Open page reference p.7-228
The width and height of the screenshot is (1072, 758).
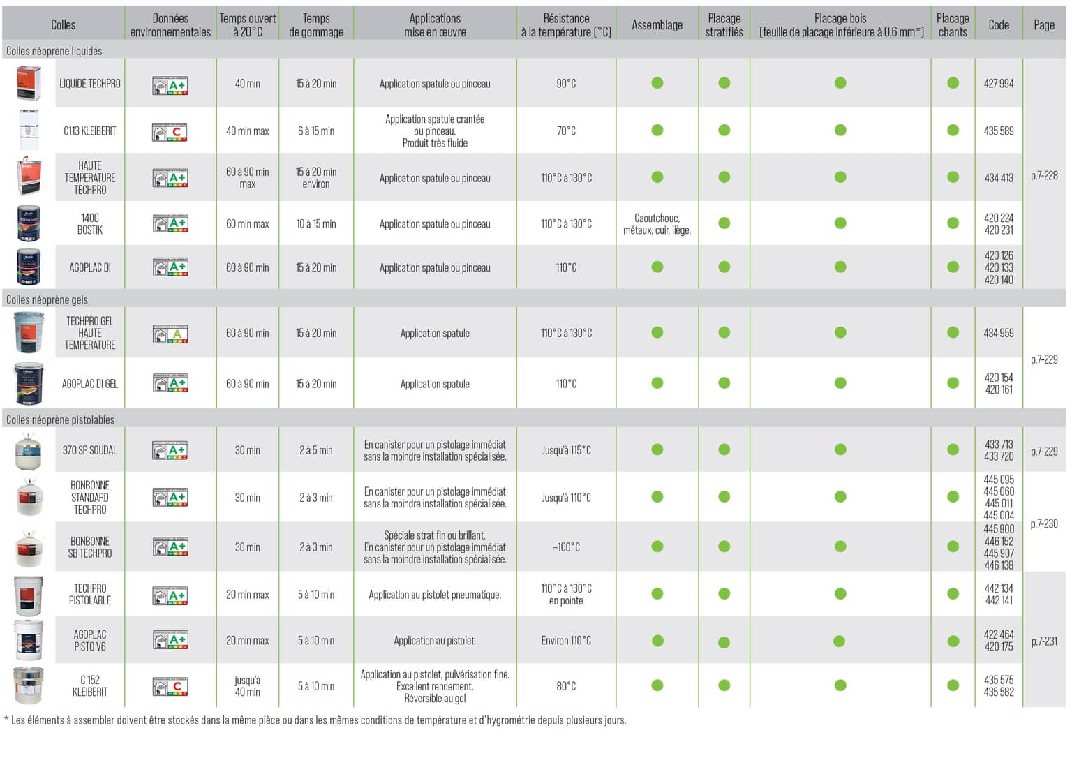[1044, 176]
